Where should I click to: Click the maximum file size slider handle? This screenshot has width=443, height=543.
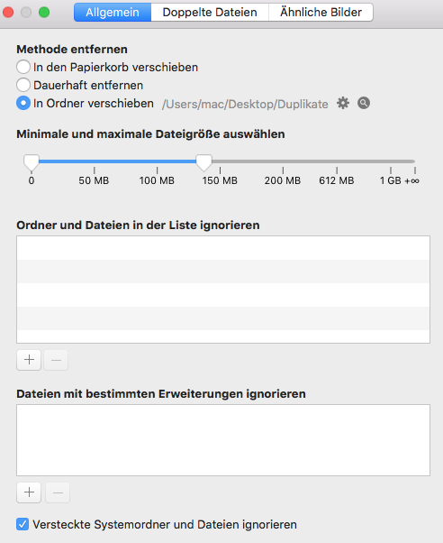(x=203, y=162)
